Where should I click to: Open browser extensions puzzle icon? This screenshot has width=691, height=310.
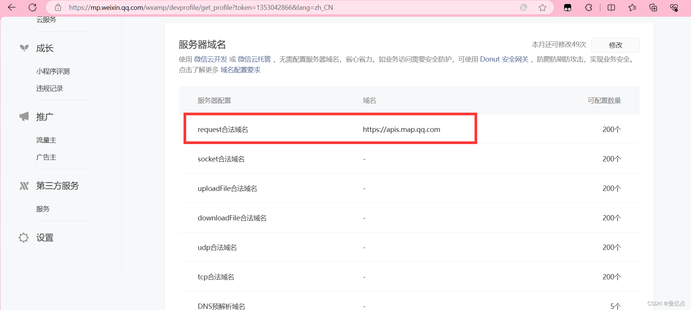pyautogui.click(x=588, y=8)
